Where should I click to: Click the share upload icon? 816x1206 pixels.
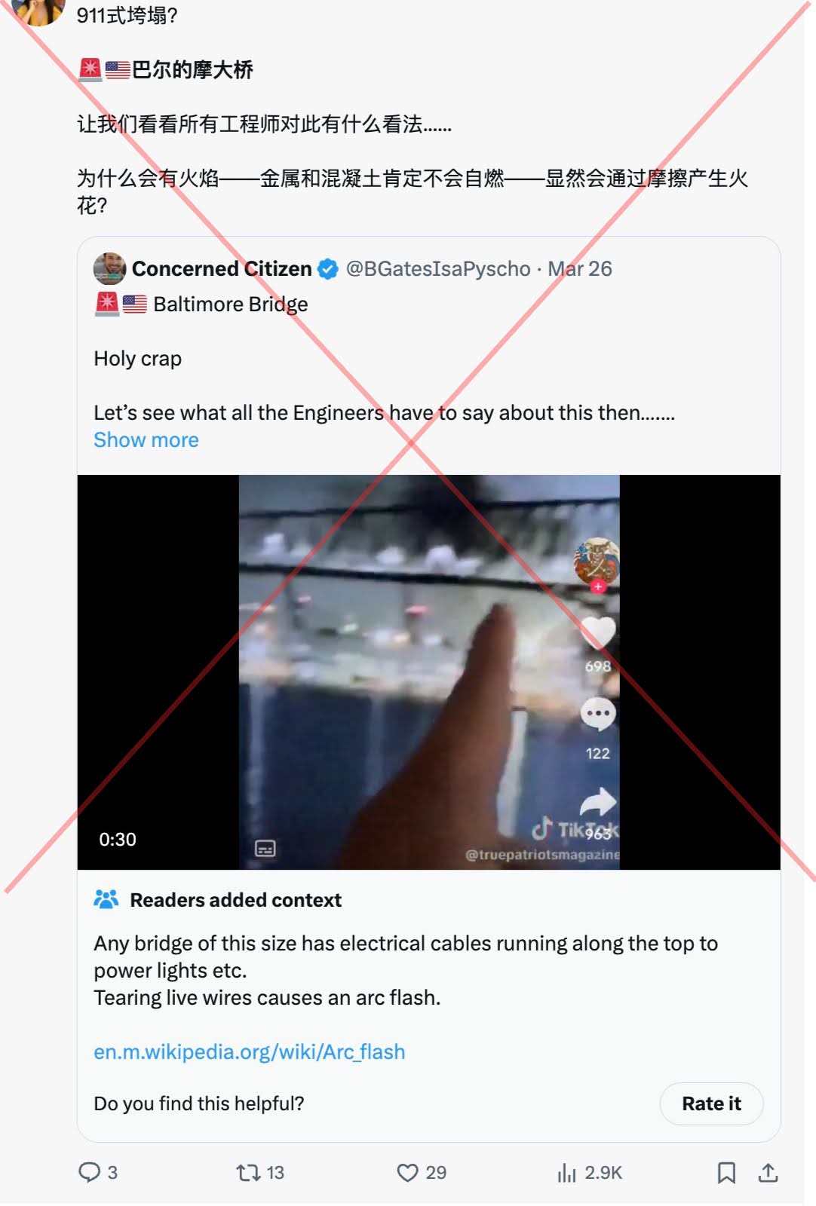click(x=768, y=1172)
